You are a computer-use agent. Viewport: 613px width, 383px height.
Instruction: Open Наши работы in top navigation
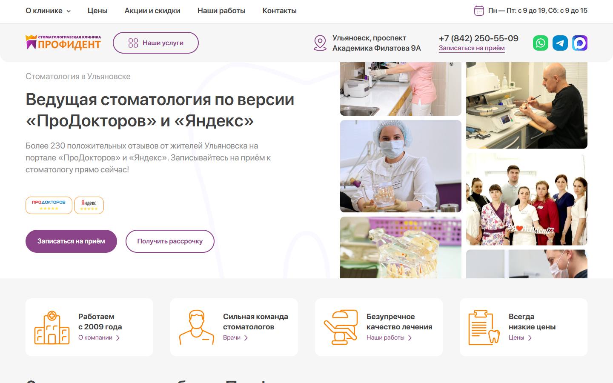point(221,11)
